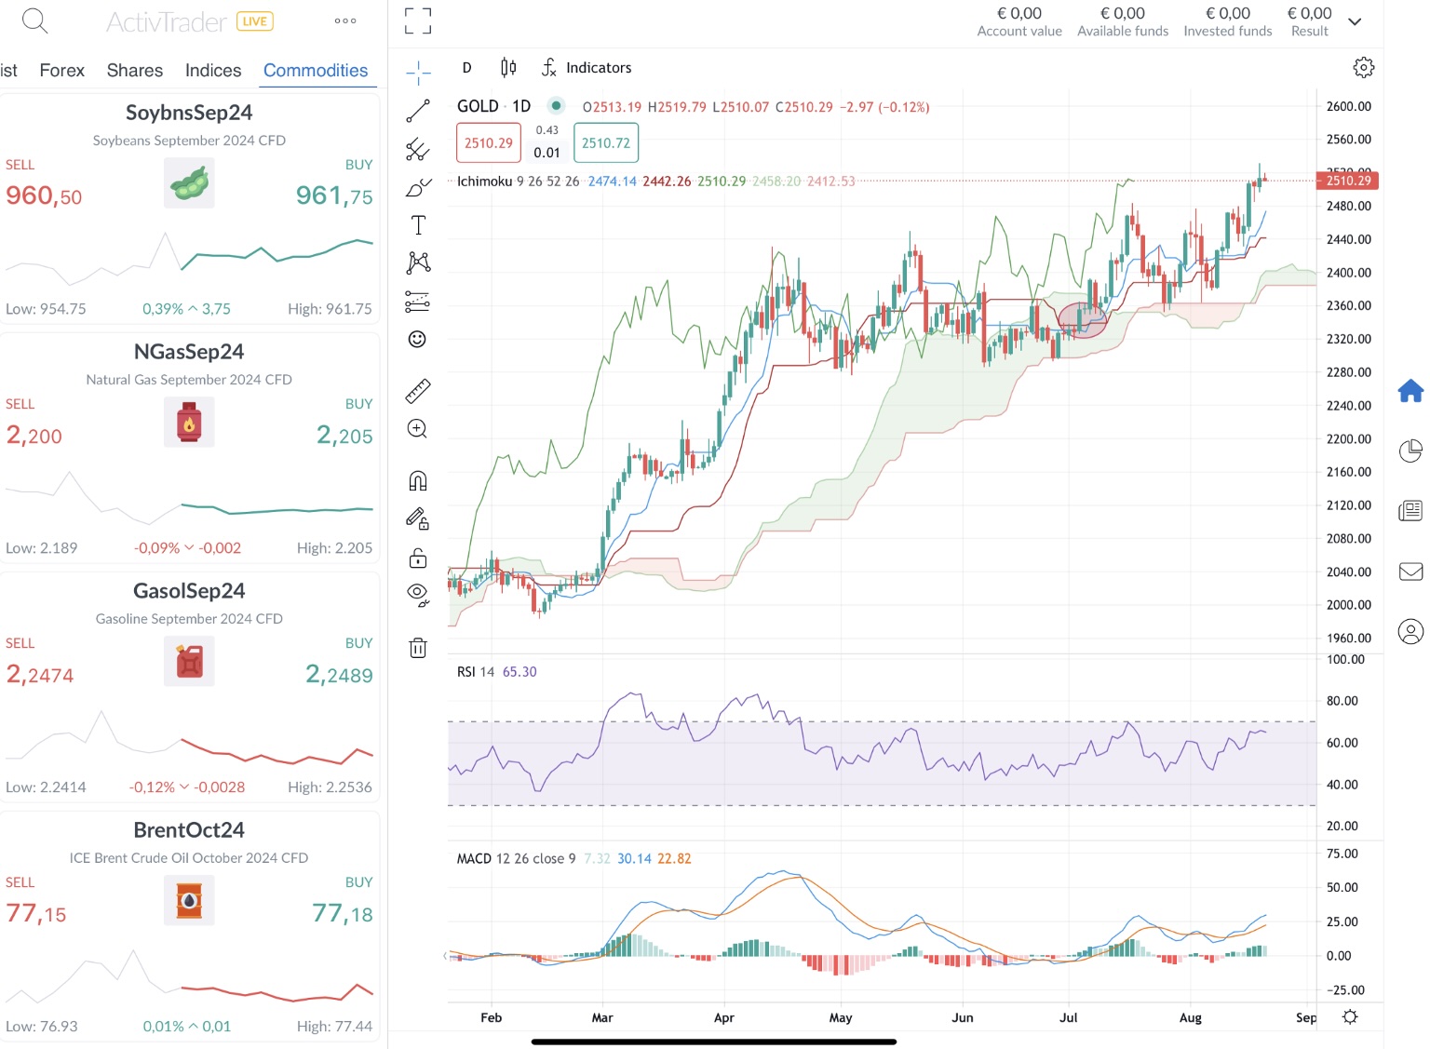This screenshot has width=1430, height=1049.
Task: Open chart settings with the gear icon
Action: [x=1363, y=67]
